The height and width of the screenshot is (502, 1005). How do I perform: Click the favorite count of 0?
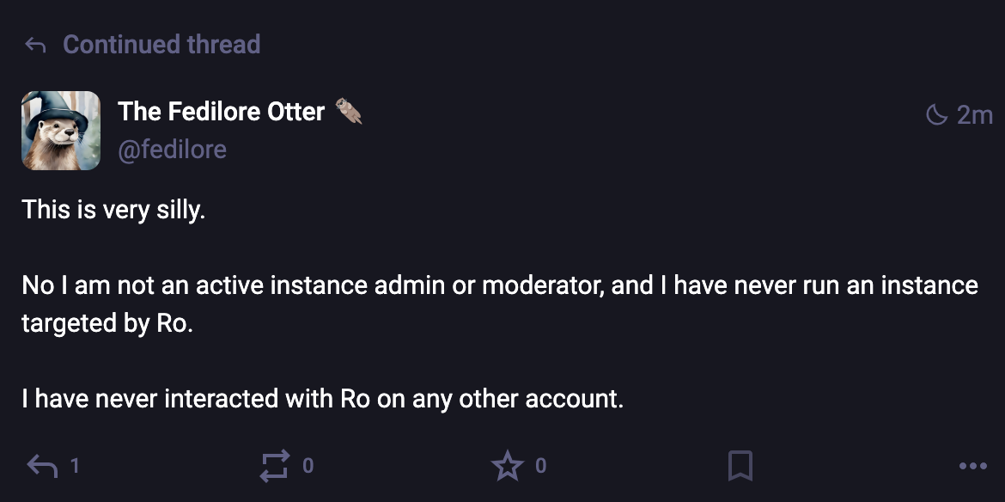(540, 466)
